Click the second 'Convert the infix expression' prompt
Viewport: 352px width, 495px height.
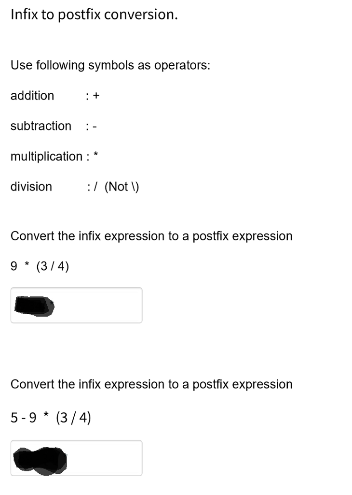[151, 384]
